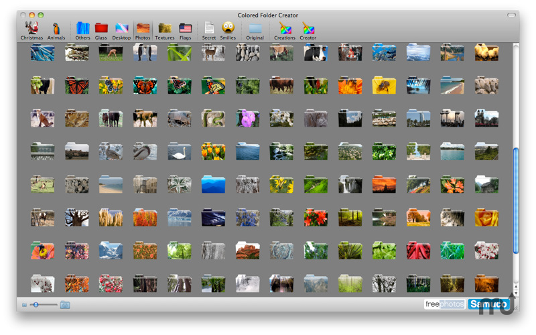Select the blue mountains folder icon
This screenshot has width=536, height=335.
(213, 184)
